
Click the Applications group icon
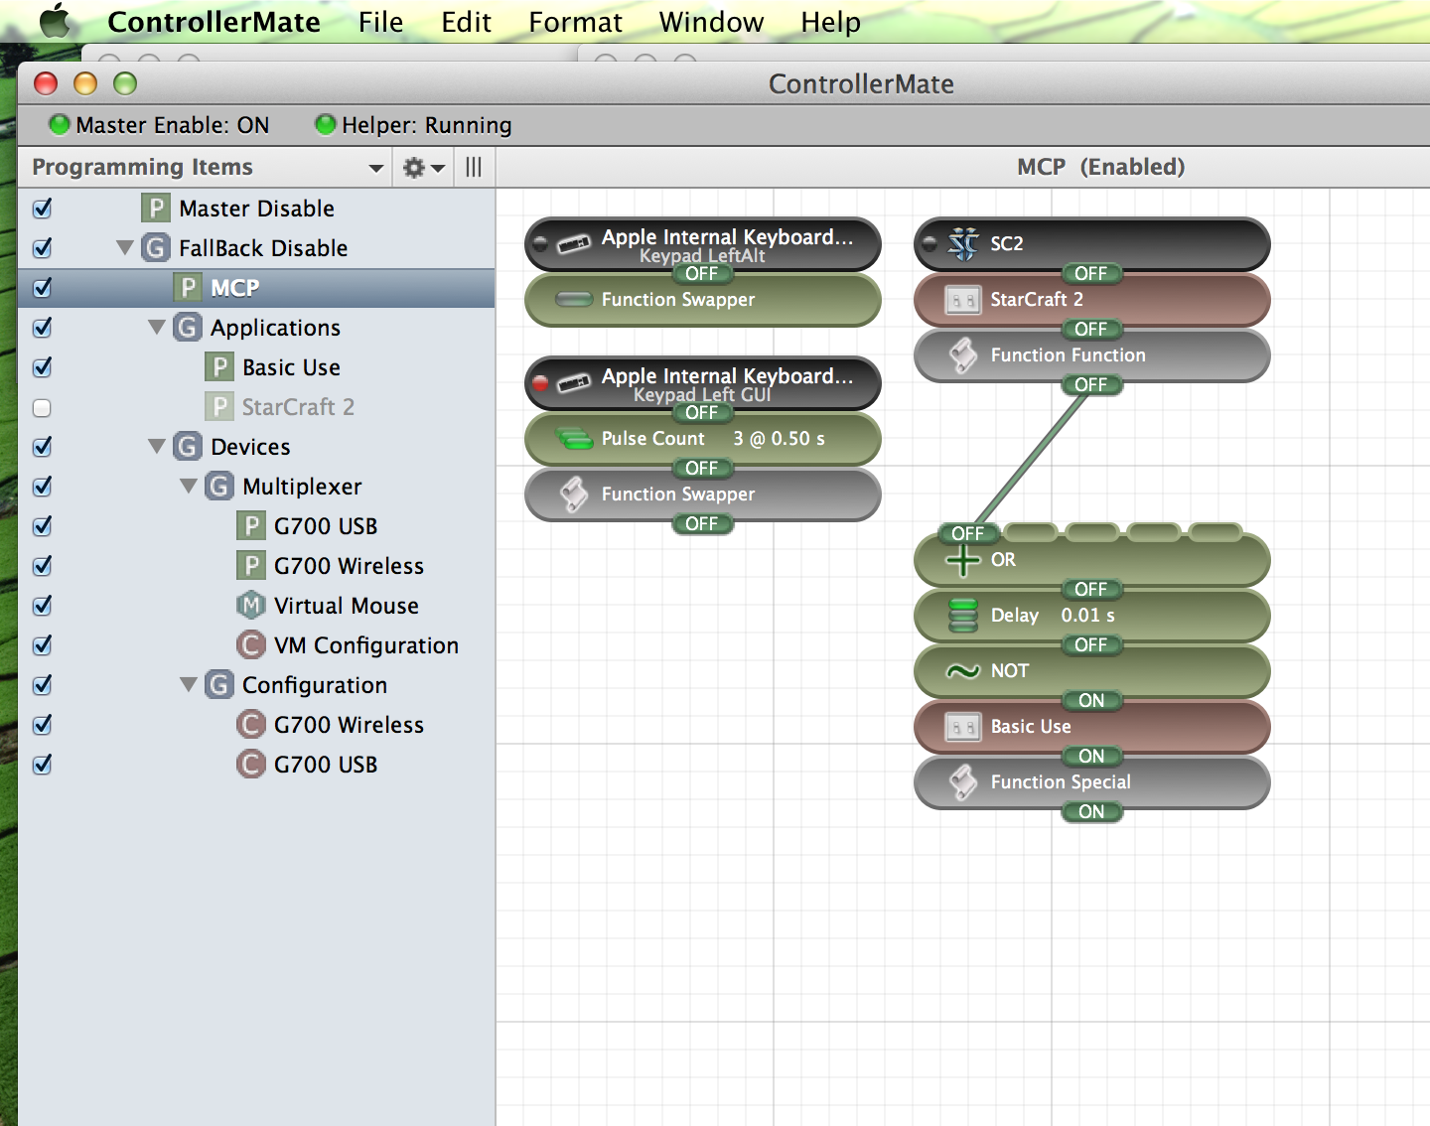click(x=187, y=328)
